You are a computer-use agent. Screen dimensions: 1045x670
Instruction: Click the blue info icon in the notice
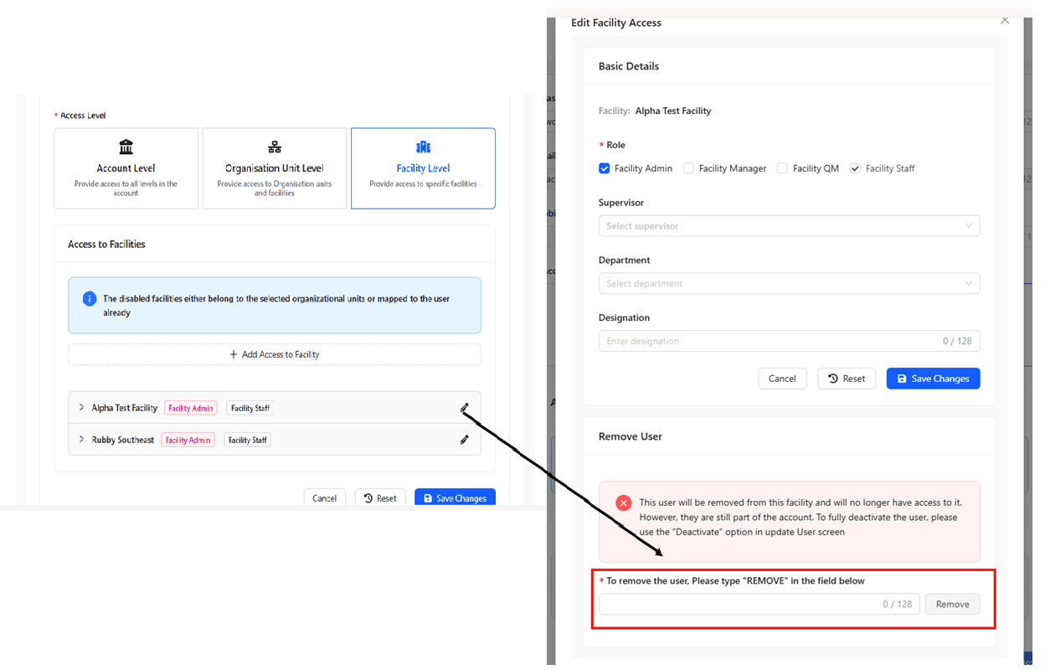[x=90, y=299]
